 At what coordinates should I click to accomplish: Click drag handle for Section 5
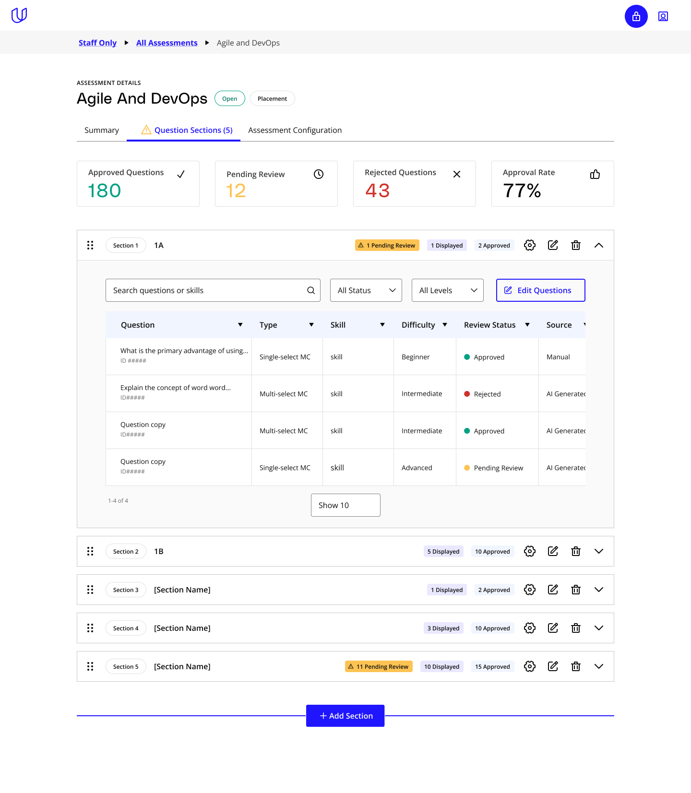90,666
